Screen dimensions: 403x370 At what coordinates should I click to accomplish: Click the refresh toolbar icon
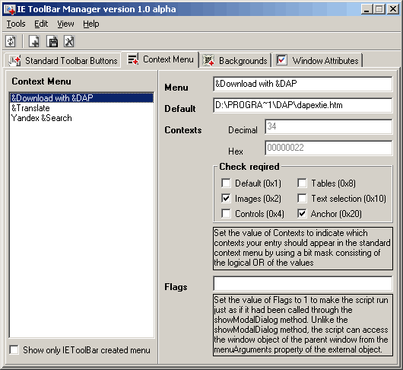11,41
